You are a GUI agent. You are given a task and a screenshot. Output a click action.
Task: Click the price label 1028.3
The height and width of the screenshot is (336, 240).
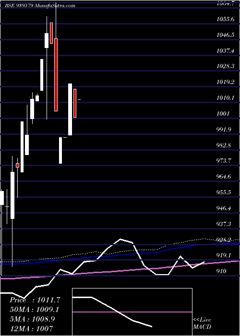click(x=225, y=66)
